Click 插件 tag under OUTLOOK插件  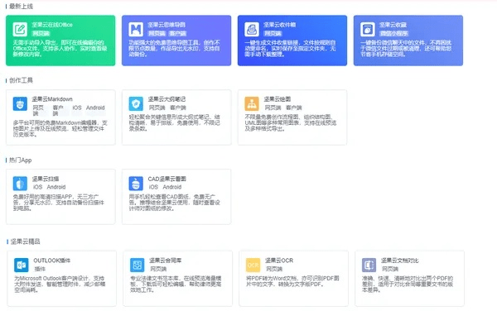pos(40,269)
